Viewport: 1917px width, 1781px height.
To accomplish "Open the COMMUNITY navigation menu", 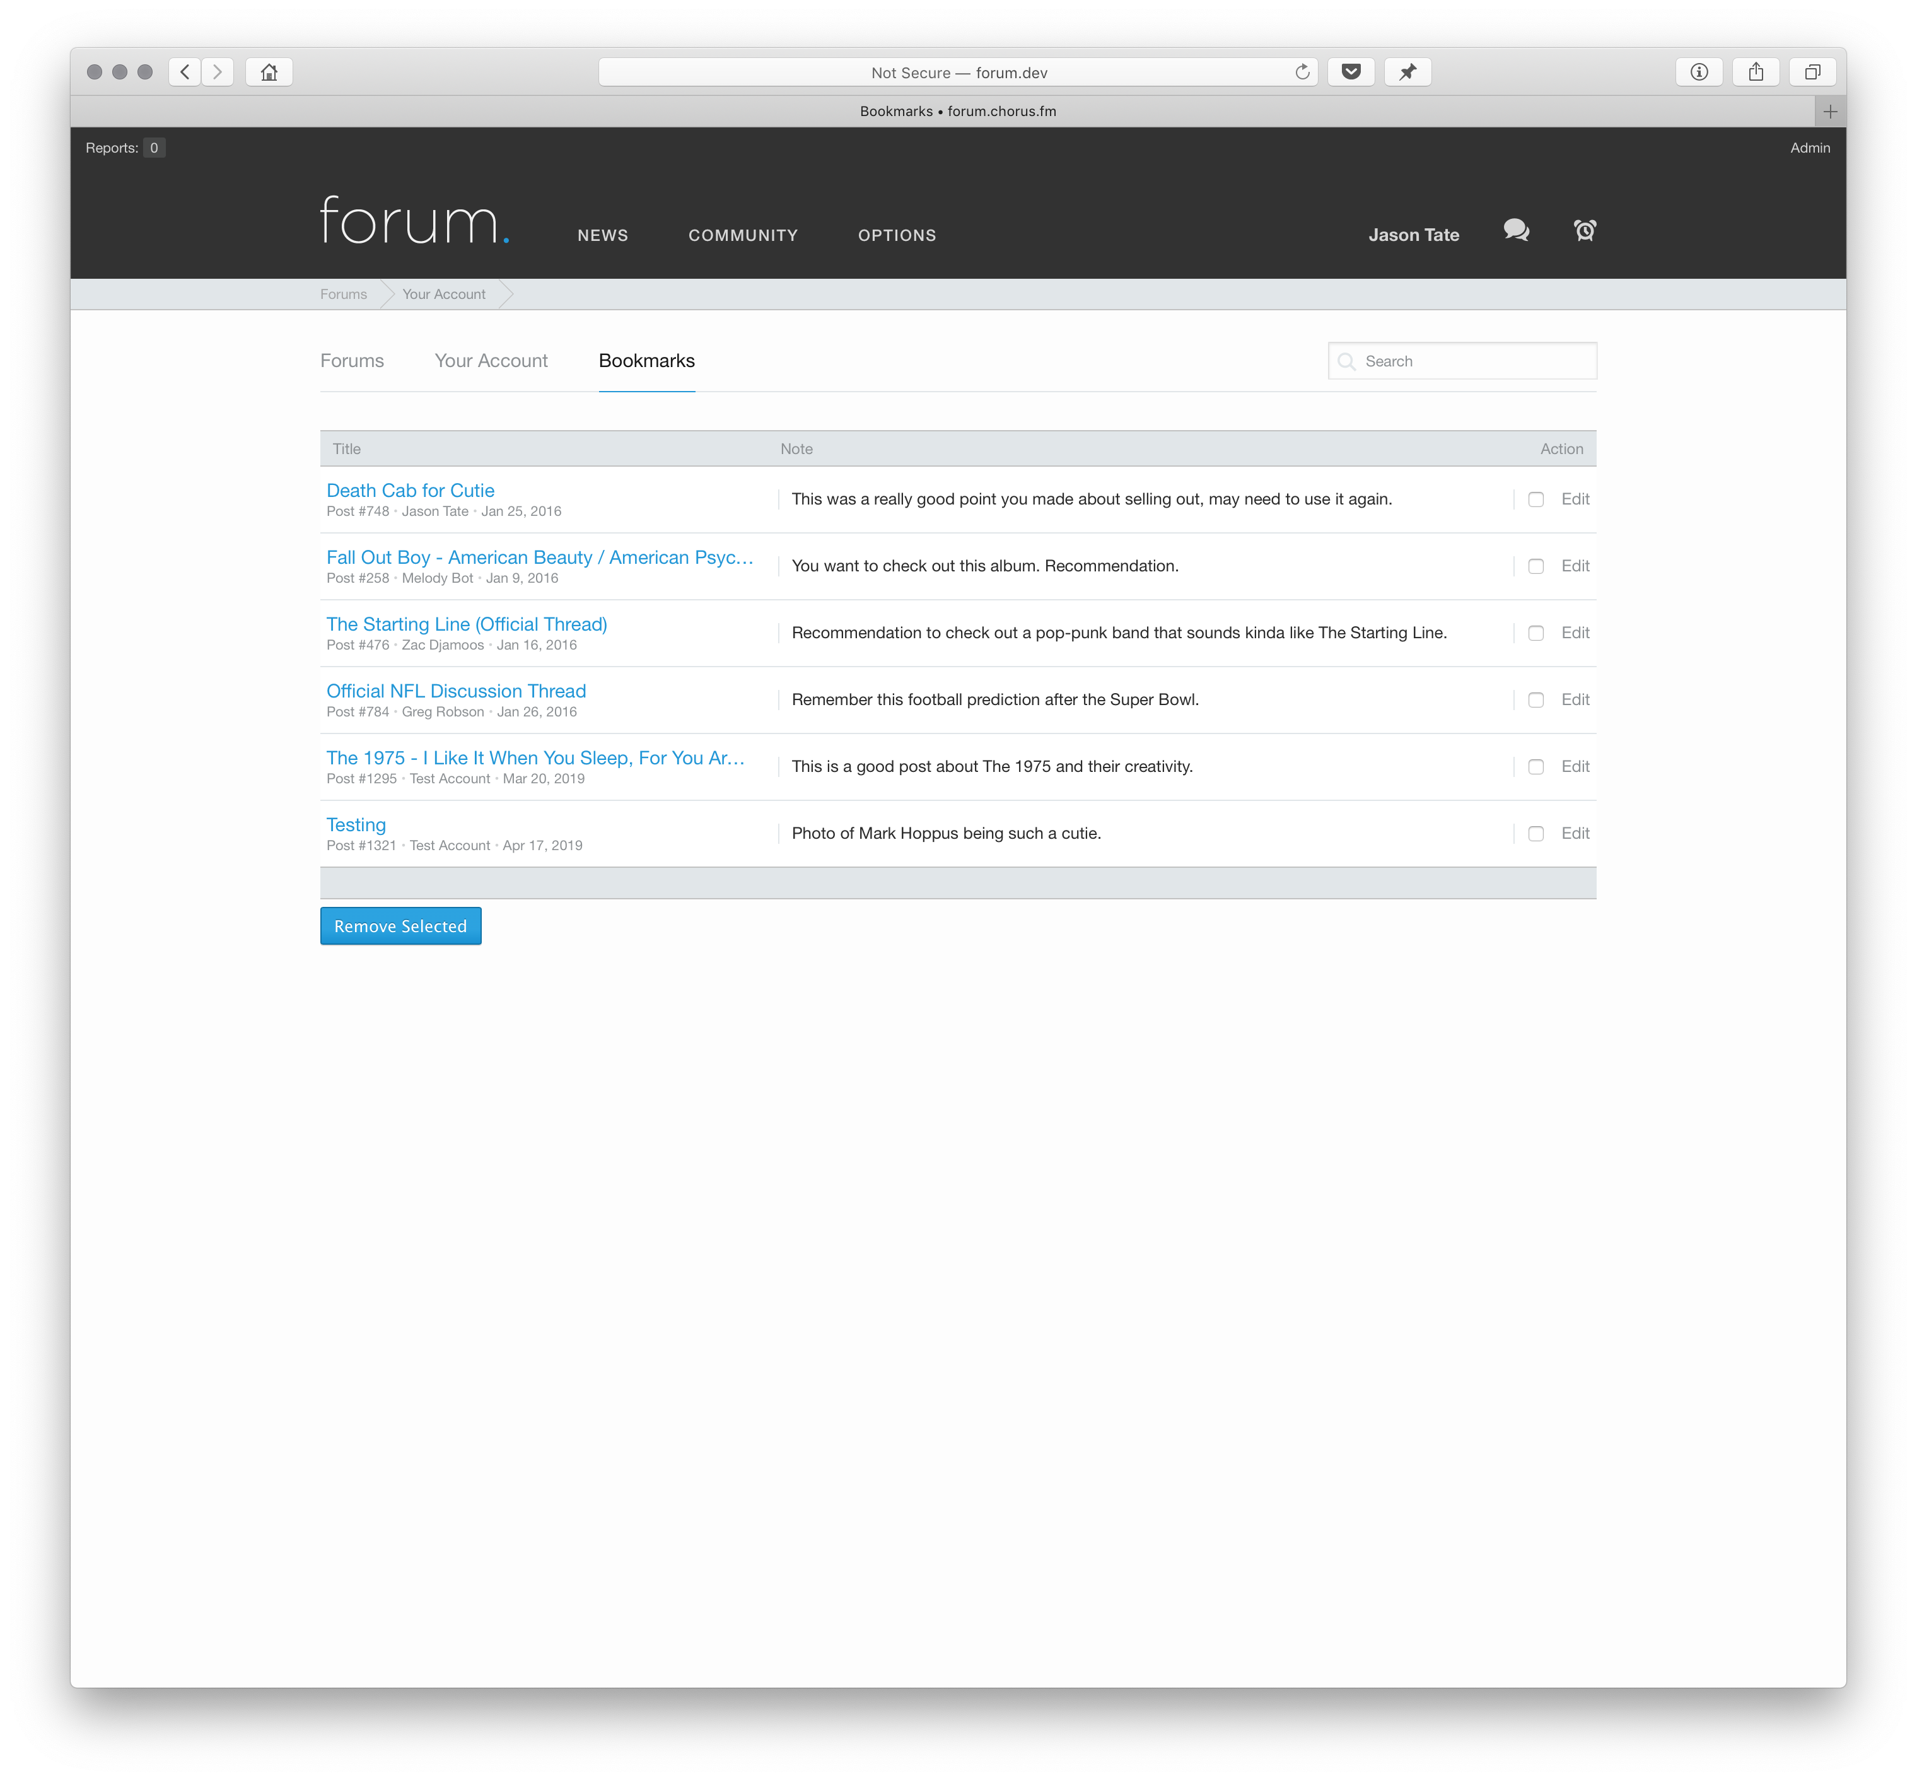I will 743,235.
